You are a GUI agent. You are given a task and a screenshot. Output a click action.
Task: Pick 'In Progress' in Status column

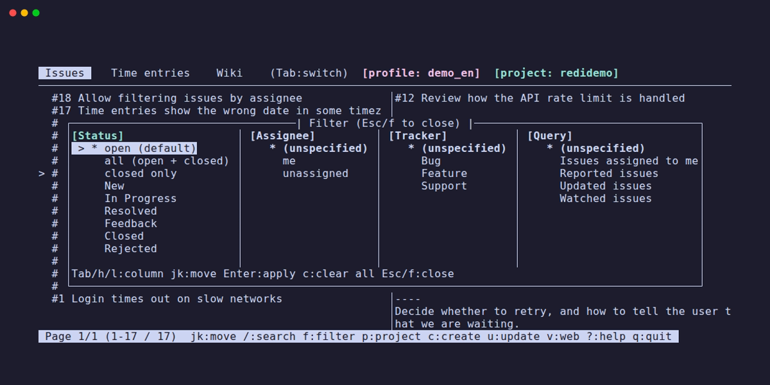141,198
